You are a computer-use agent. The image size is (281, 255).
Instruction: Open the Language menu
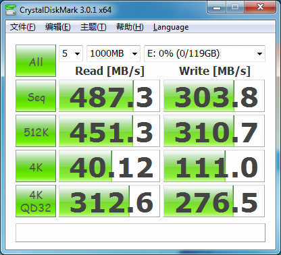[171, 27]
